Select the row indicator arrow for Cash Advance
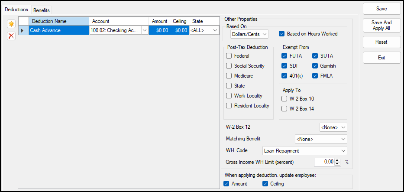 click(23, 30)
